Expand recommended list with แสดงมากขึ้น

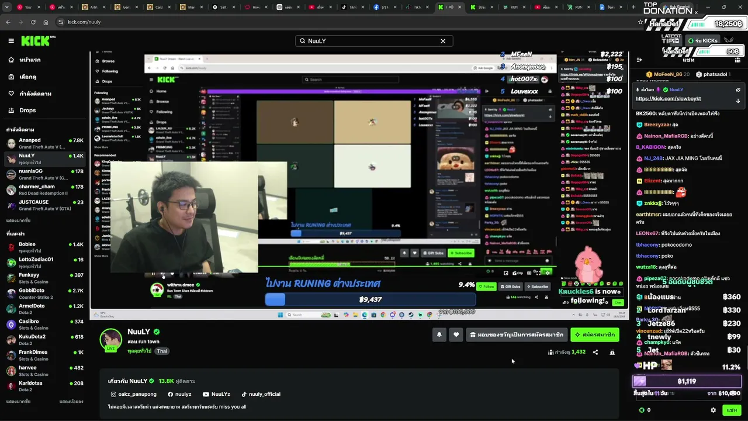18,402
